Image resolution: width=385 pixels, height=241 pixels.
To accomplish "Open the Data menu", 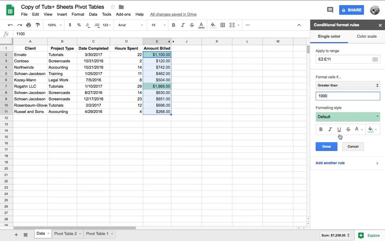I will click(x=93, y=14).
